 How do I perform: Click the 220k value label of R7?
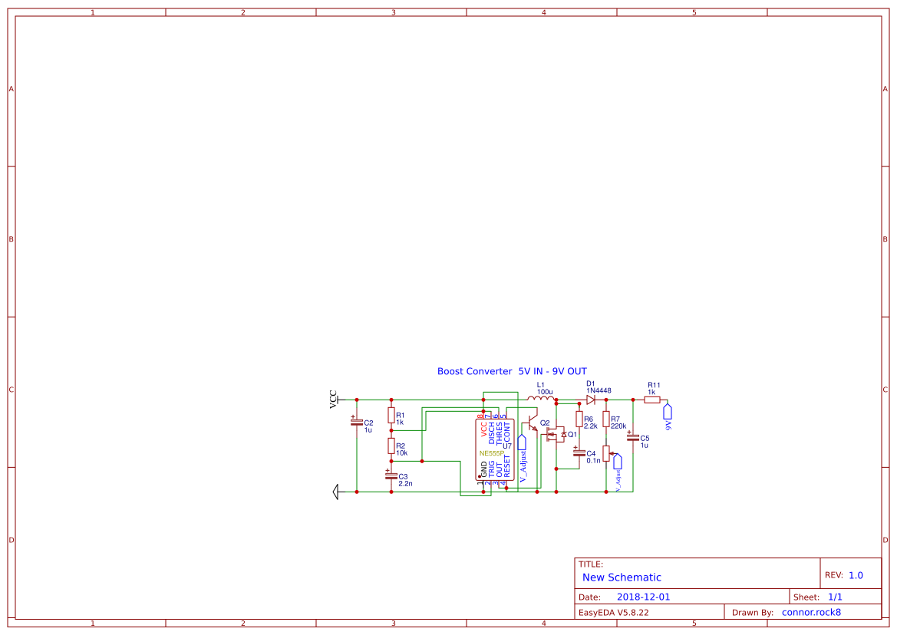coord(618,426)
